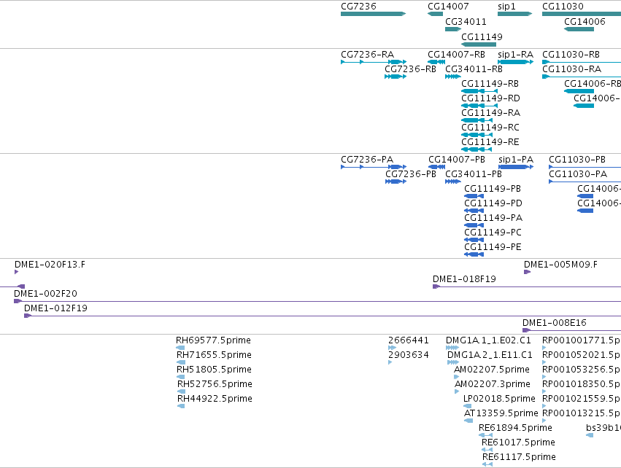Click the DME1-002F20 clone label
The height and width of the screenshot is (468, 621).
(45, 294)
